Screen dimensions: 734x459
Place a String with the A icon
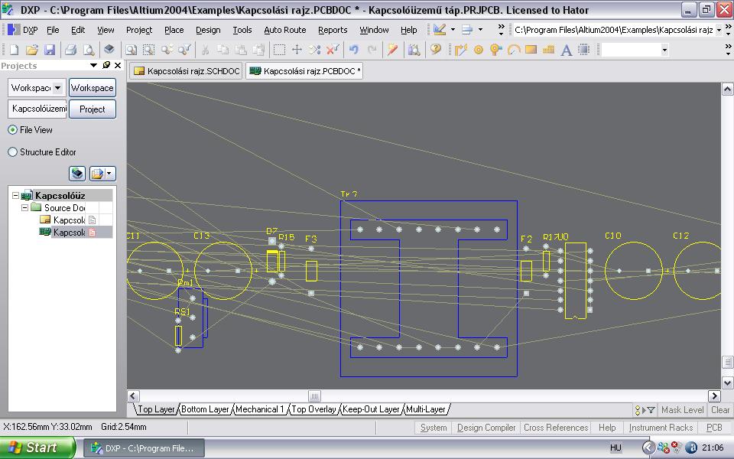point(567,49)
